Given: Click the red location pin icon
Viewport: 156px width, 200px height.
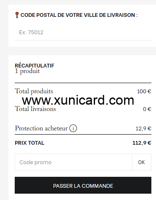Looking at the screenshot, I should tap(17, 15).
